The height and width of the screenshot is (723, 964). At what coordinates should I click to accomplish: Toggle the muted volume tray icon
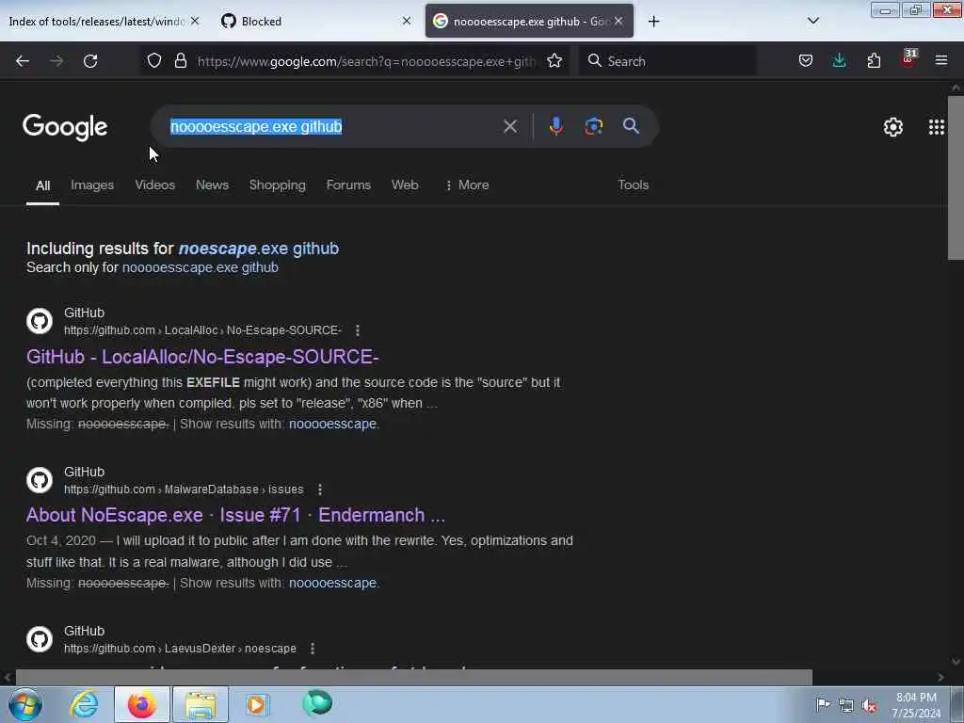(x=869, y=705)
